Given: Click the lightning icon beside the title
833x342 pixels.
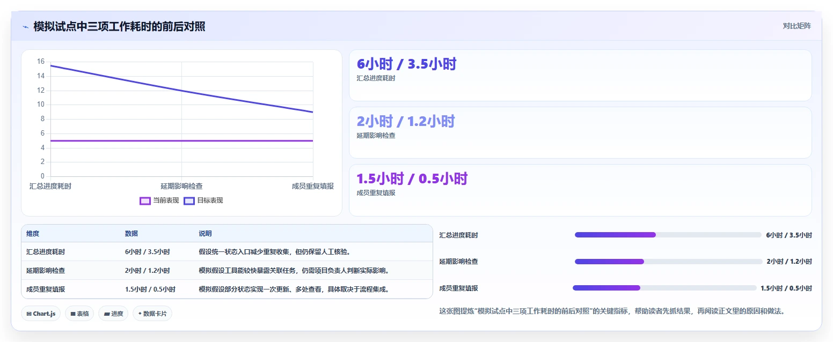Looking at the screenshot, I should click(x=25, y=26).
